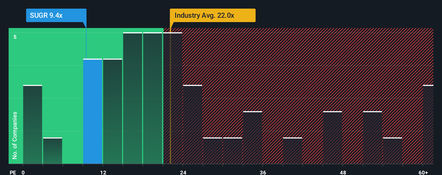Select the short bar after PE 0 bar
The image size is (442, 175).
53,151
